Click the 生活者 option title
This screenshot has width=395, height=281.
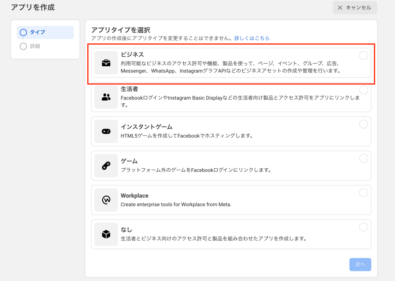point(129,89)
